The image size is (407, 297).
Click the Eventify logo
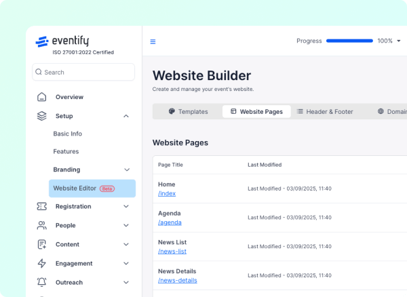(x=62, y=41)
